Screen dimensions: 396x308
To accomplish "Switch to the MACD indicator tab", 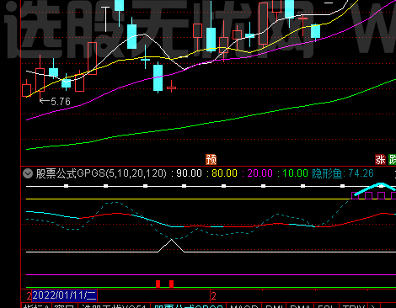I will 244,305.
